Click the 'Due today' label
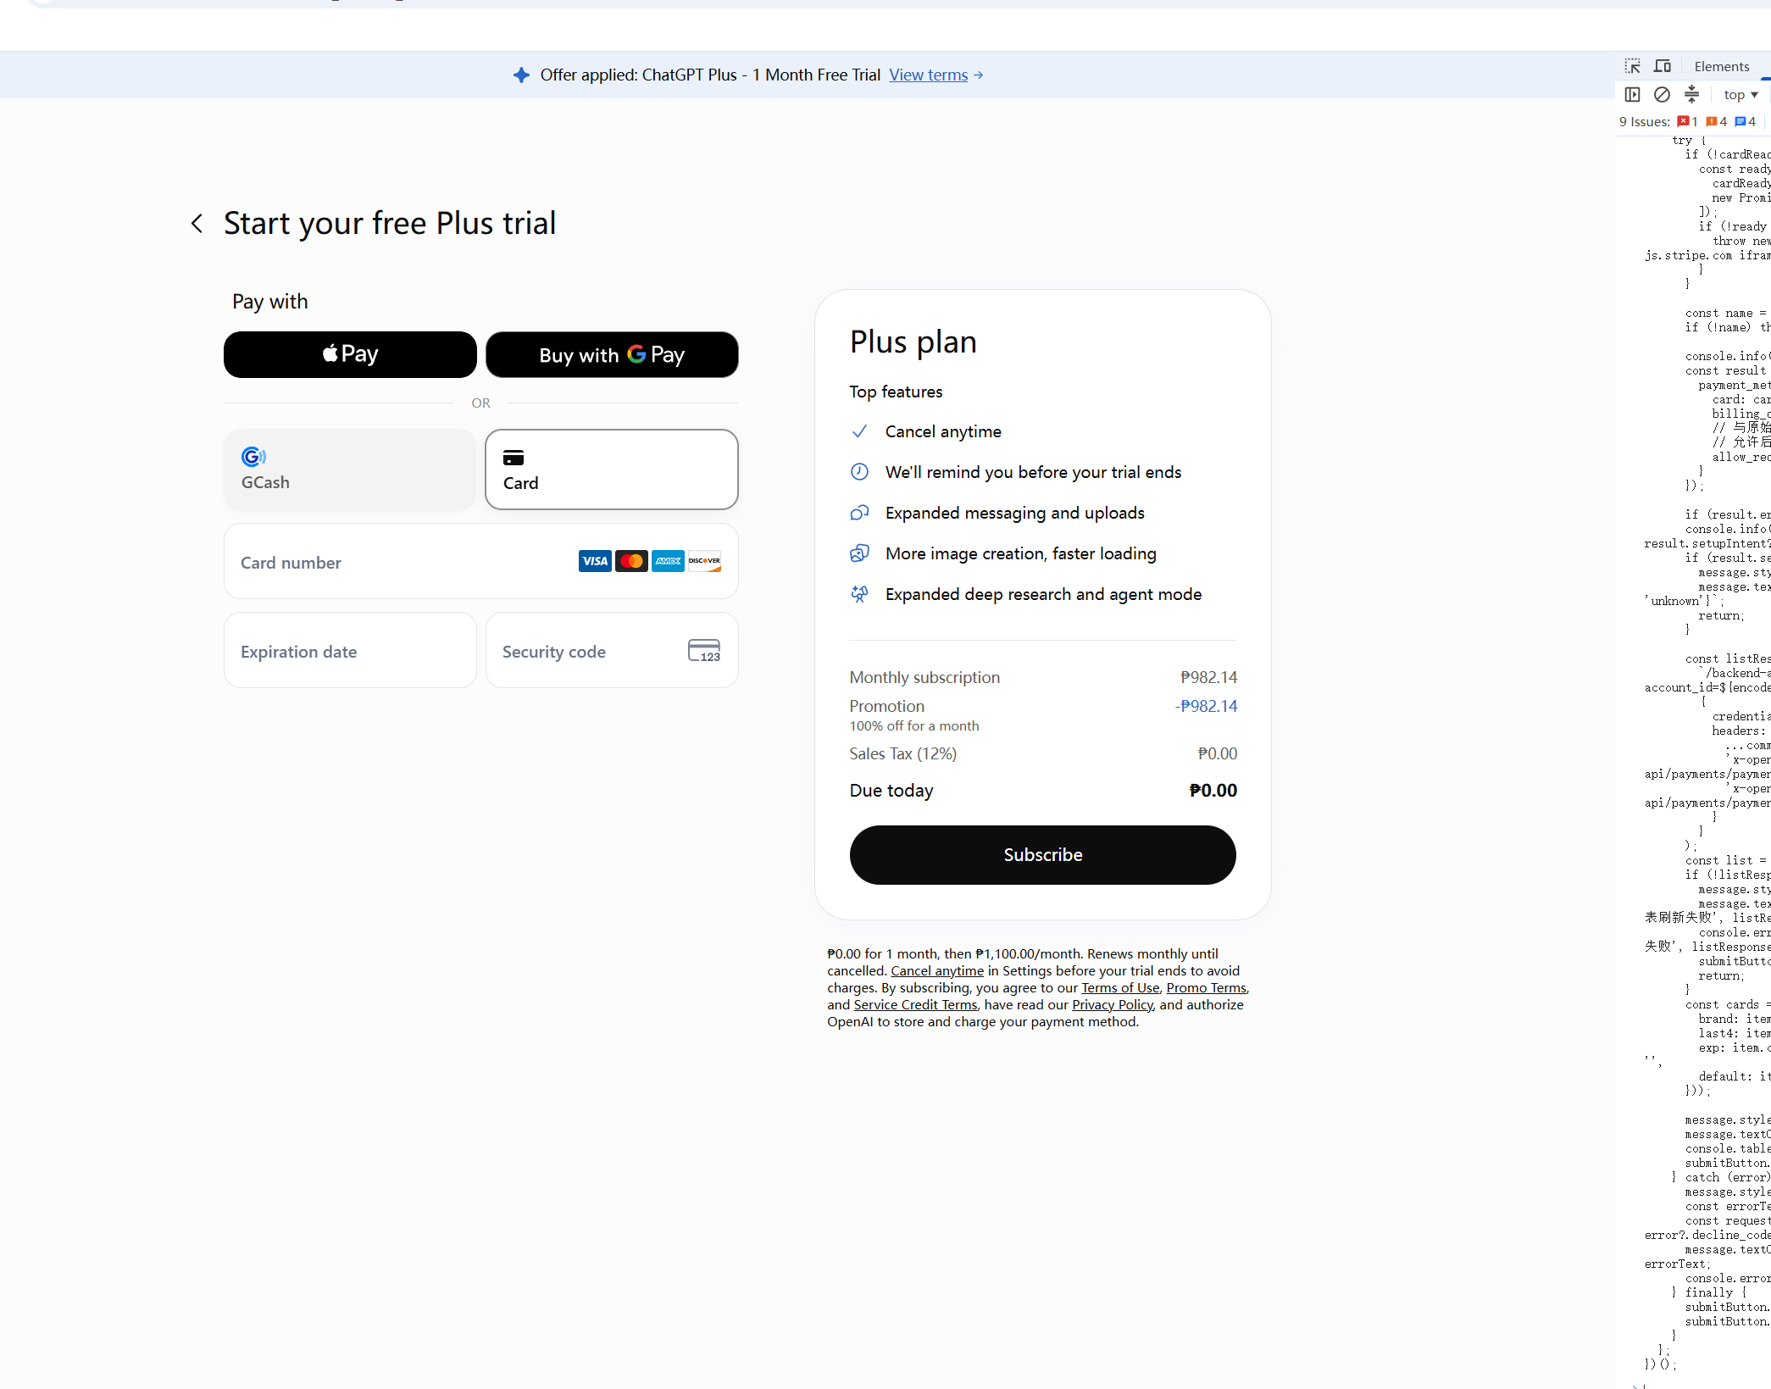This screenshot has width=1771, height=1389. click(x=891, y=791)
